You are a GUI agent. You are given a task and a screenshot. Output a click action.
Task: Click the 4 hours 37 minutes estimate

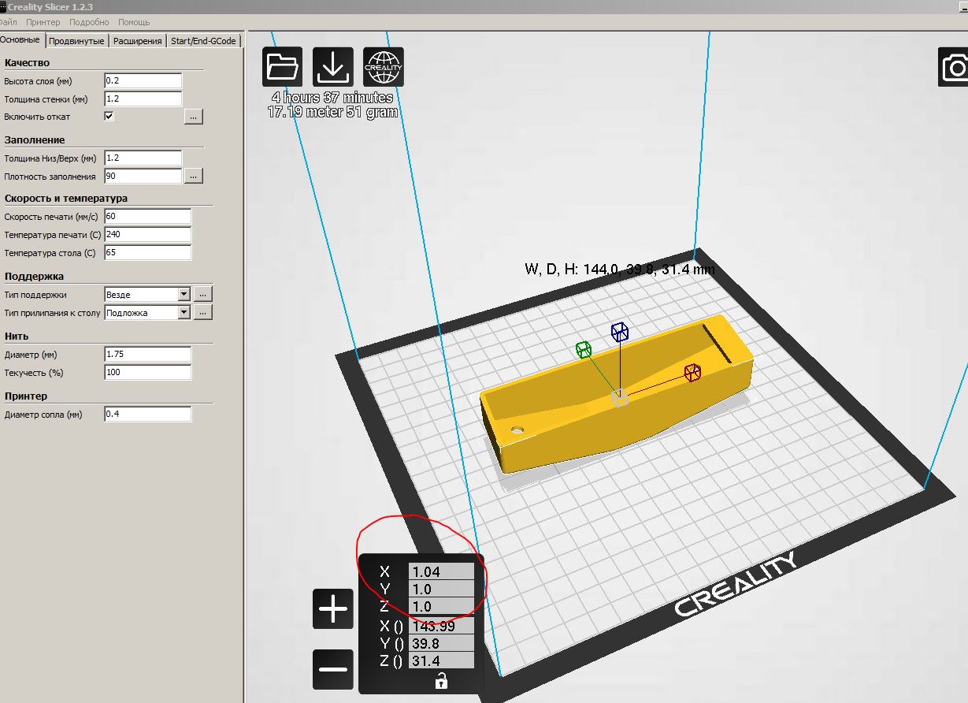[x=332, y=98]
